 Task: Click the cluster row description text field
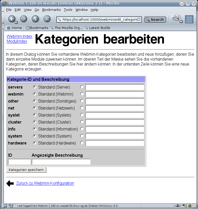tap(115, 122)
